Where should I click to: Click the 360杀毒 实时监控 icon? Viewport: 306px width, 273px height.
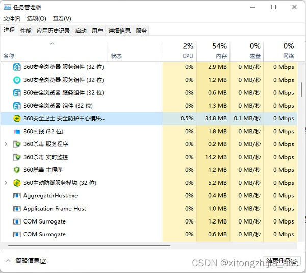coord(17,157)
